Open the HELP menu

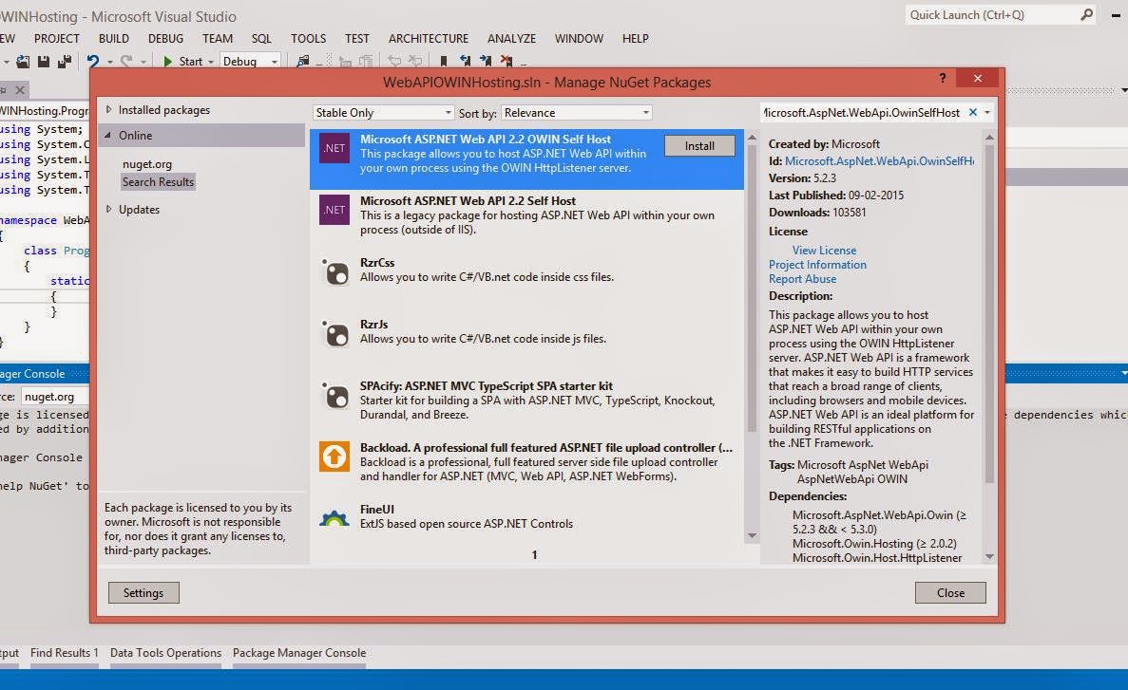(x=635, y=39)
